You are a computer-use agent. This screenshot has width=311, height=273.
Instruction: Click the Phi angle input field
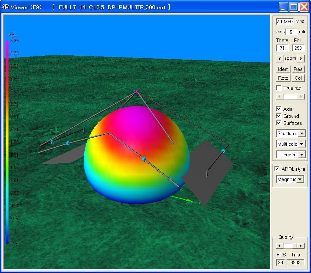click(x=298, y=48)
